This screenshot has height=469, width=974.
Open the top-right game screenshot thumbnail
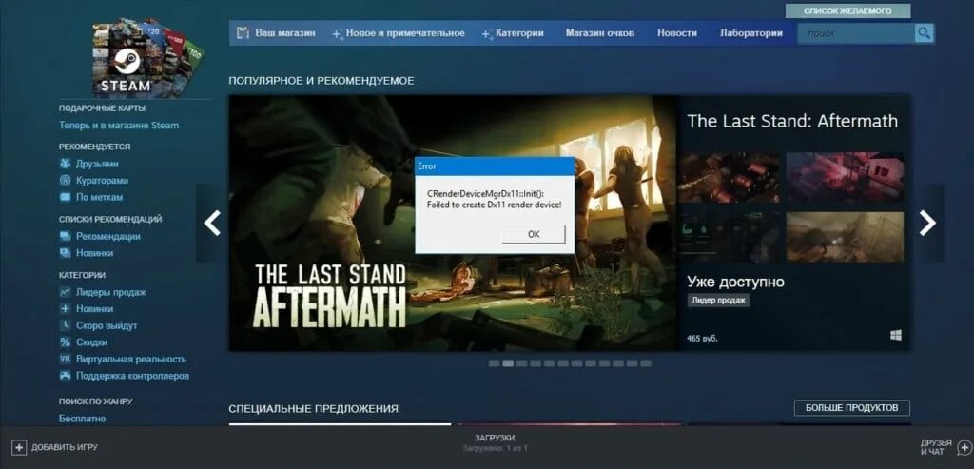coord(845,178)
